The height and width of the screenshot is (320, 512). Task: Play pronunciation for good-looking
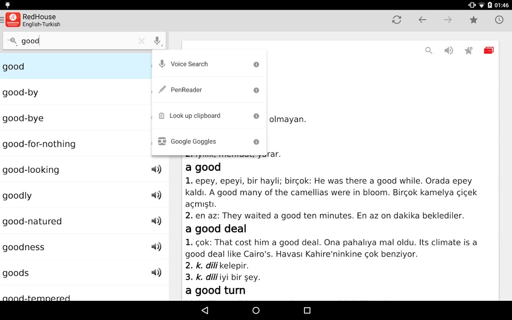point(156,169)
